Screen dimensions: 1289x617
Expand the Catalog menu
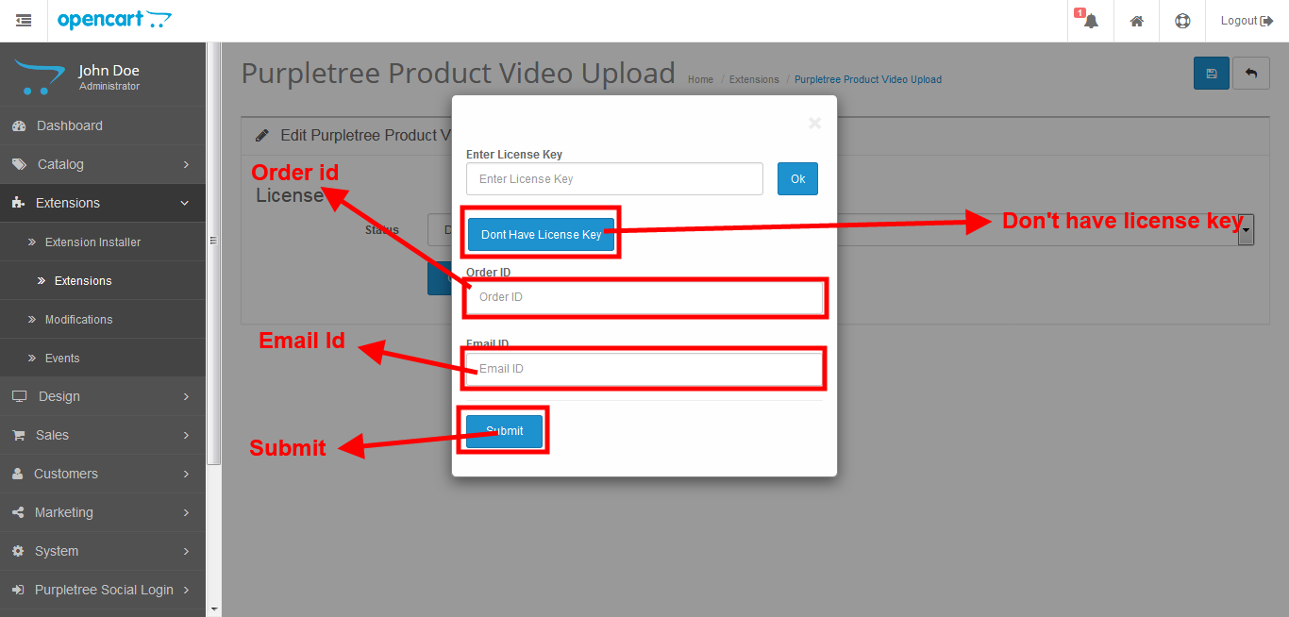[103, 164]
